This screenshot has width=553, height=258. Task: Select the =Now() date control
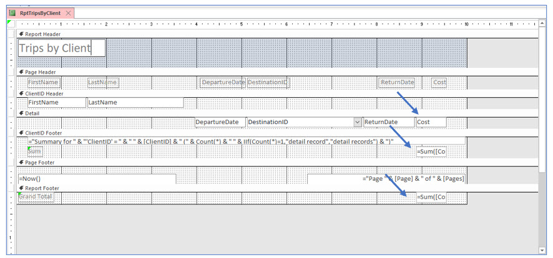pyautogui.click(x=97, y=179)
